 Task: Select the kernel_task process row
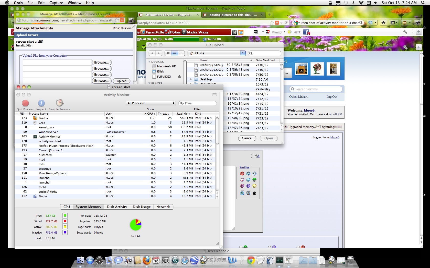(x=115, y=127)
